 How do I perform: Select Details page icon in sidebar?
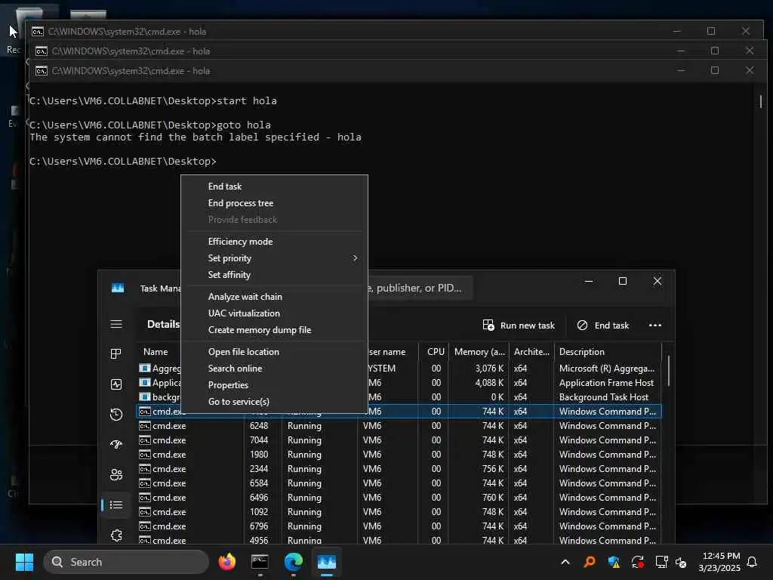point(116,504)
